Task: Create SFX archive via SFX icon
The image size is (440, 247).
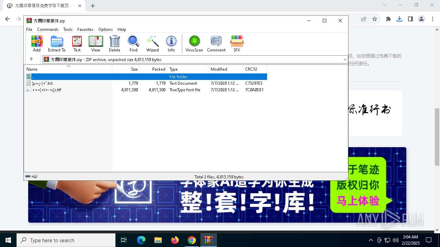Action: (237, 44)
